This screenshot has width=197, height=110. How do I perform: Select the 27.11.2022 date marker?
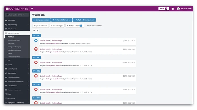[36, 71]
